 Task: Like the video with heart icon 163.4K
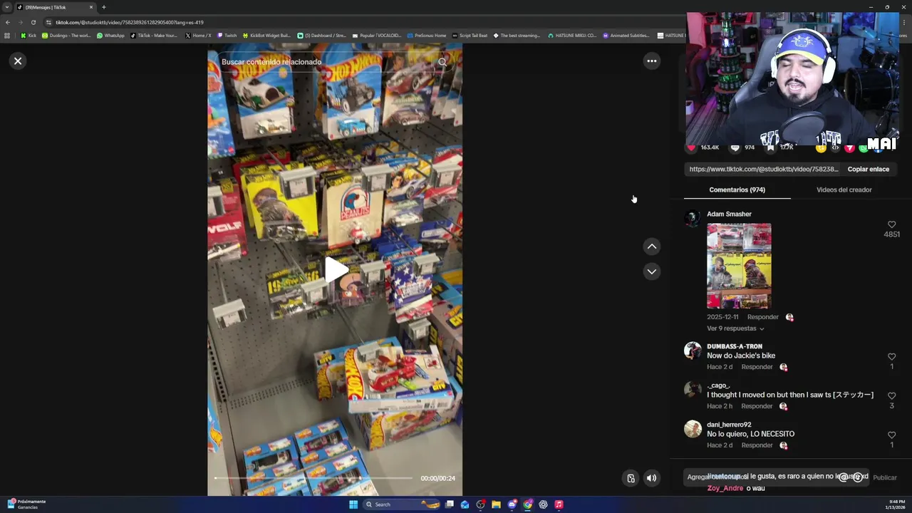[x=690, y=147]
